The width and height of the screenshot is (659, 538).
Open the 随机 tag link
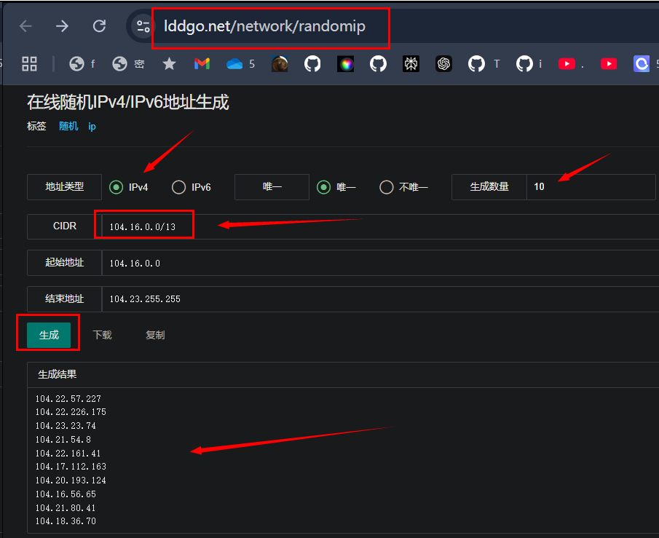68,126
